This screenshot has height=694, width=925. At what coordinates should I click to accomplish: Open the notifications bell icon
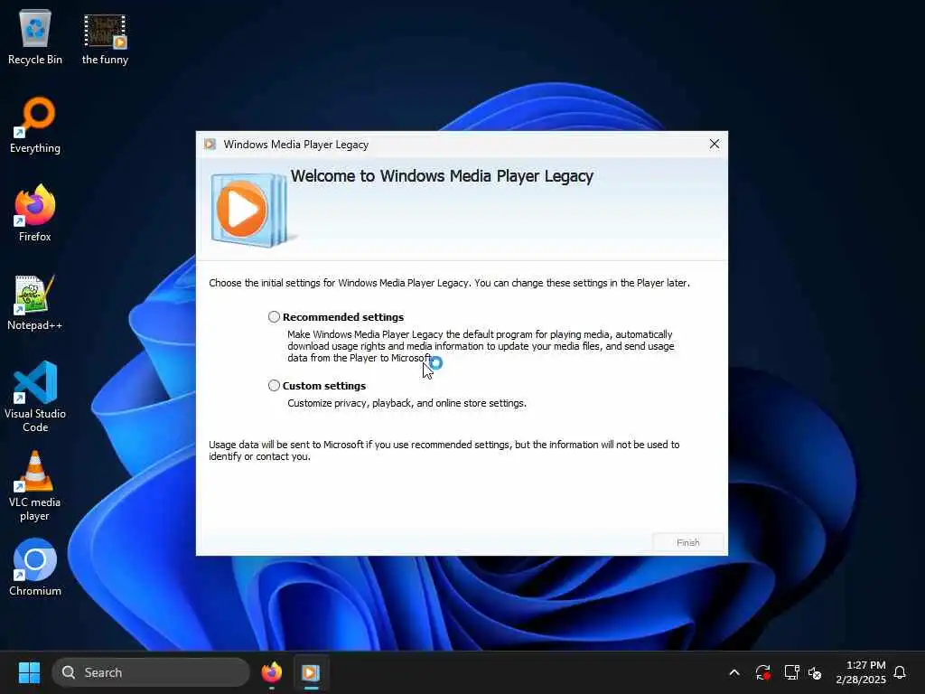tap(900, 672)
